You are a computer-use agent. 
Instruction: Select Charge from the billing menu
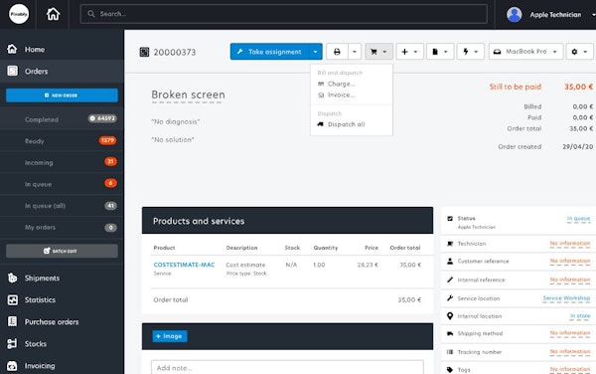[x=341, y=84]
